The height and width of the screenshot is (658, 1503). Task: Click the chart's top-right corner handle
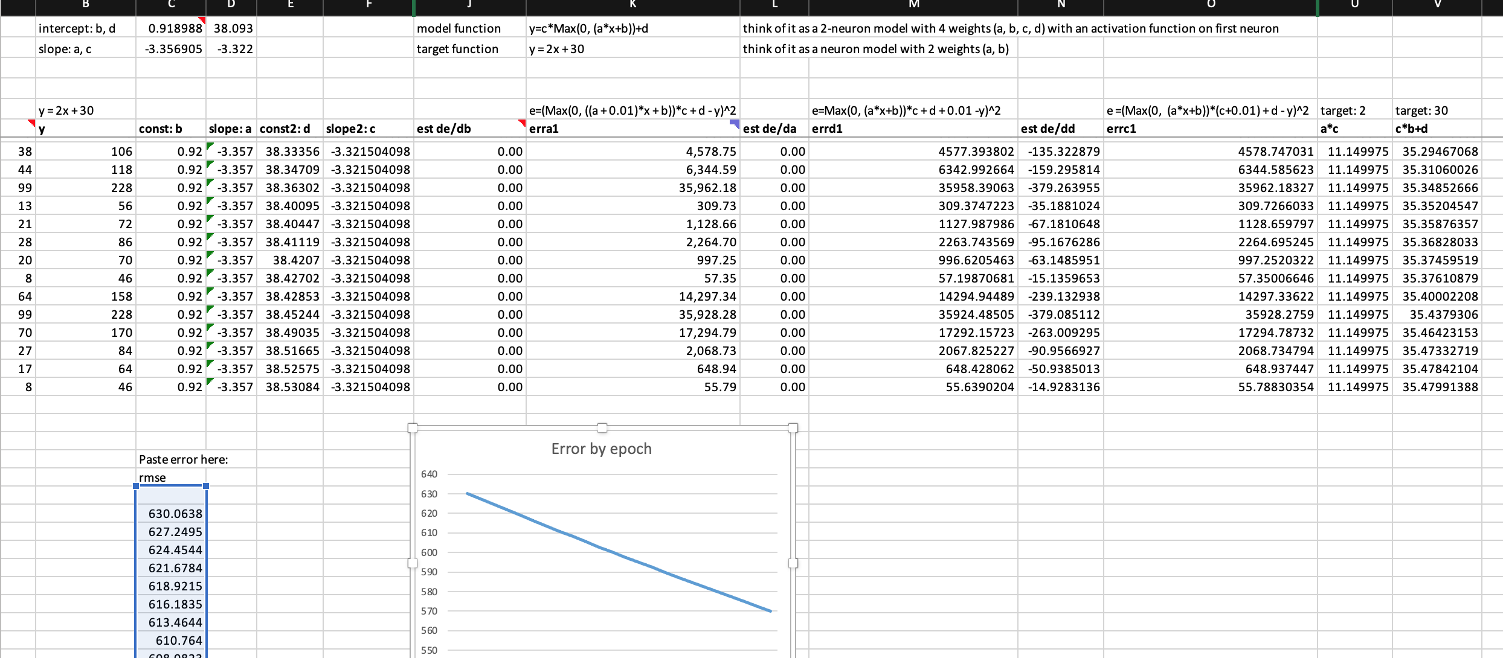[x=793, y=428]
